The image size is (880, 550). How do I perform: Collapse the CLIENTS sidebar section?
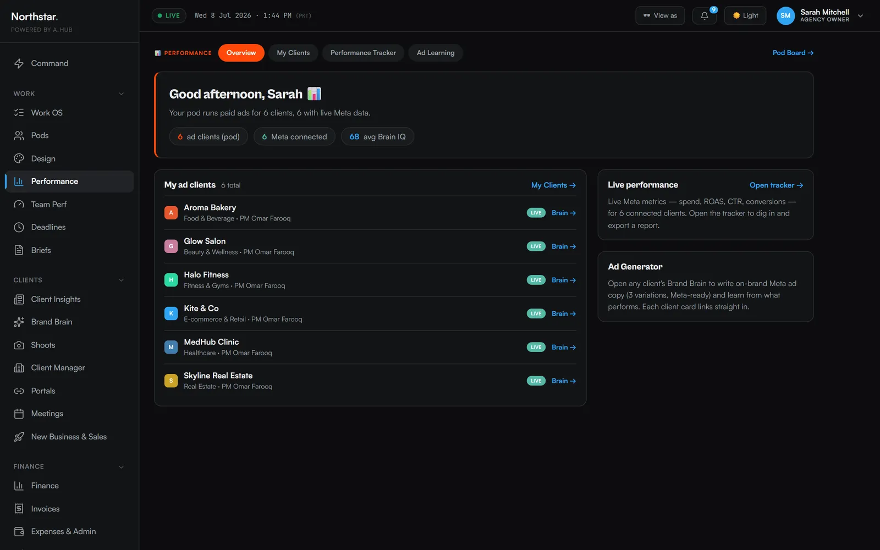121,280
